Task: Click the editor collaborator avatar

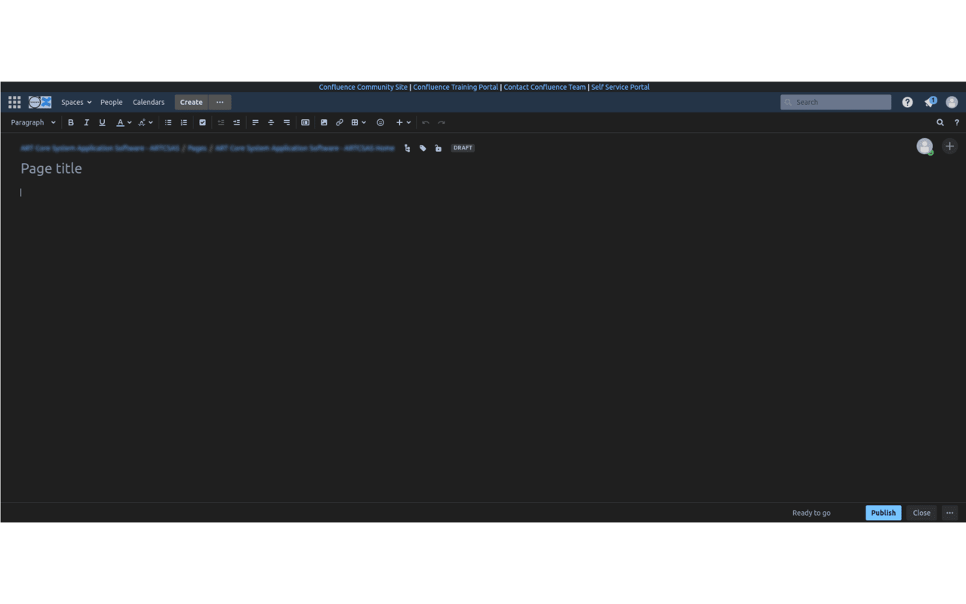Action: [924, 146]
